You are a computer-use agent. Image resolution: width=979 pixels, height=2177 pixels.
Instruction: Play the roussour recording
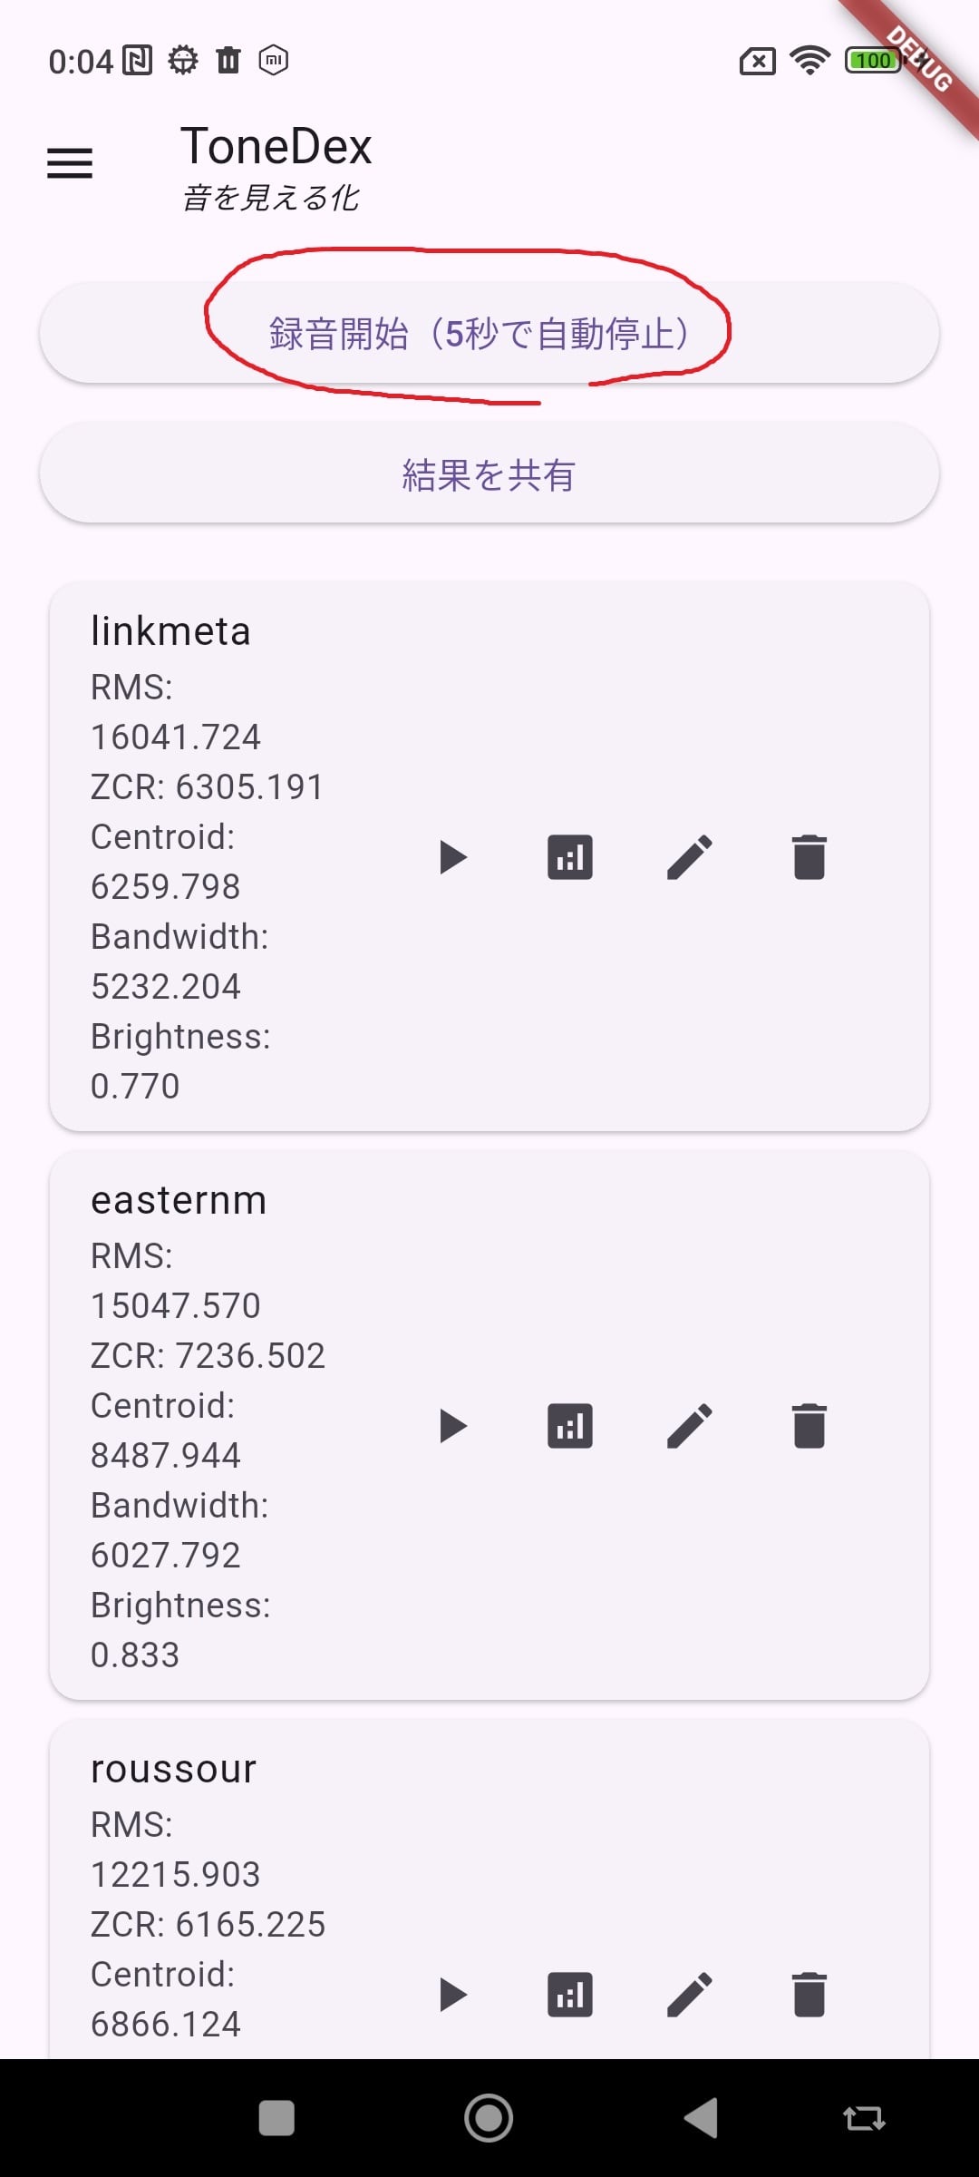coord(452,1995)
